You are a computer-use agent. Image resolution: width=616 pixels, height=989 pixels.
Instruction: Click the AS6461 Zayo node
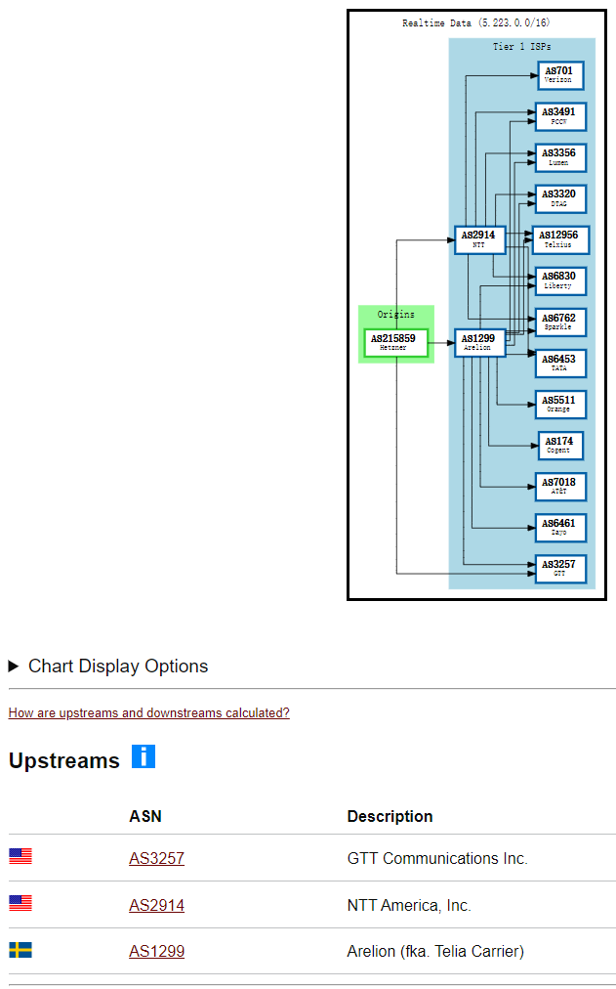(560, 528)
